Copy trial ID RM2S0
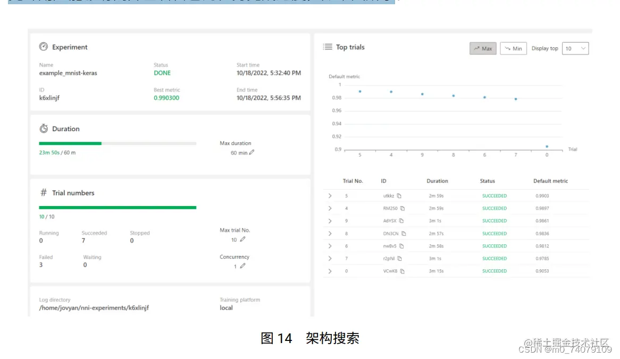This screenshot has height=359, width=620. (402, 208)
